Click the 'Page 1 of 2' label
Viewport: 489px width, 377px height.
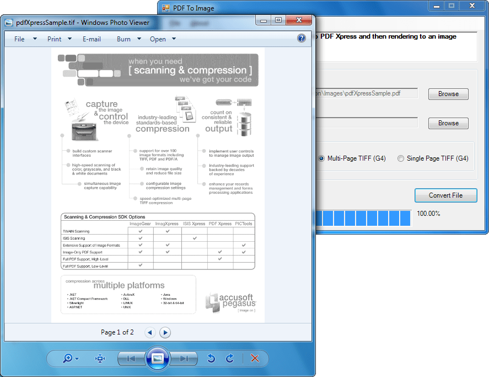(x=117, y=332)
